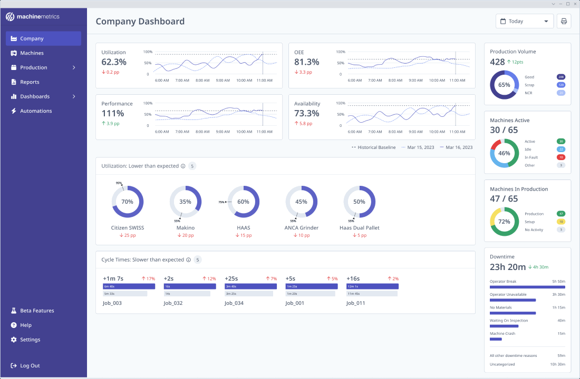Open the Help question mark icon
The height and width of the screenshot is (379, 580).
tap(14, 325)
